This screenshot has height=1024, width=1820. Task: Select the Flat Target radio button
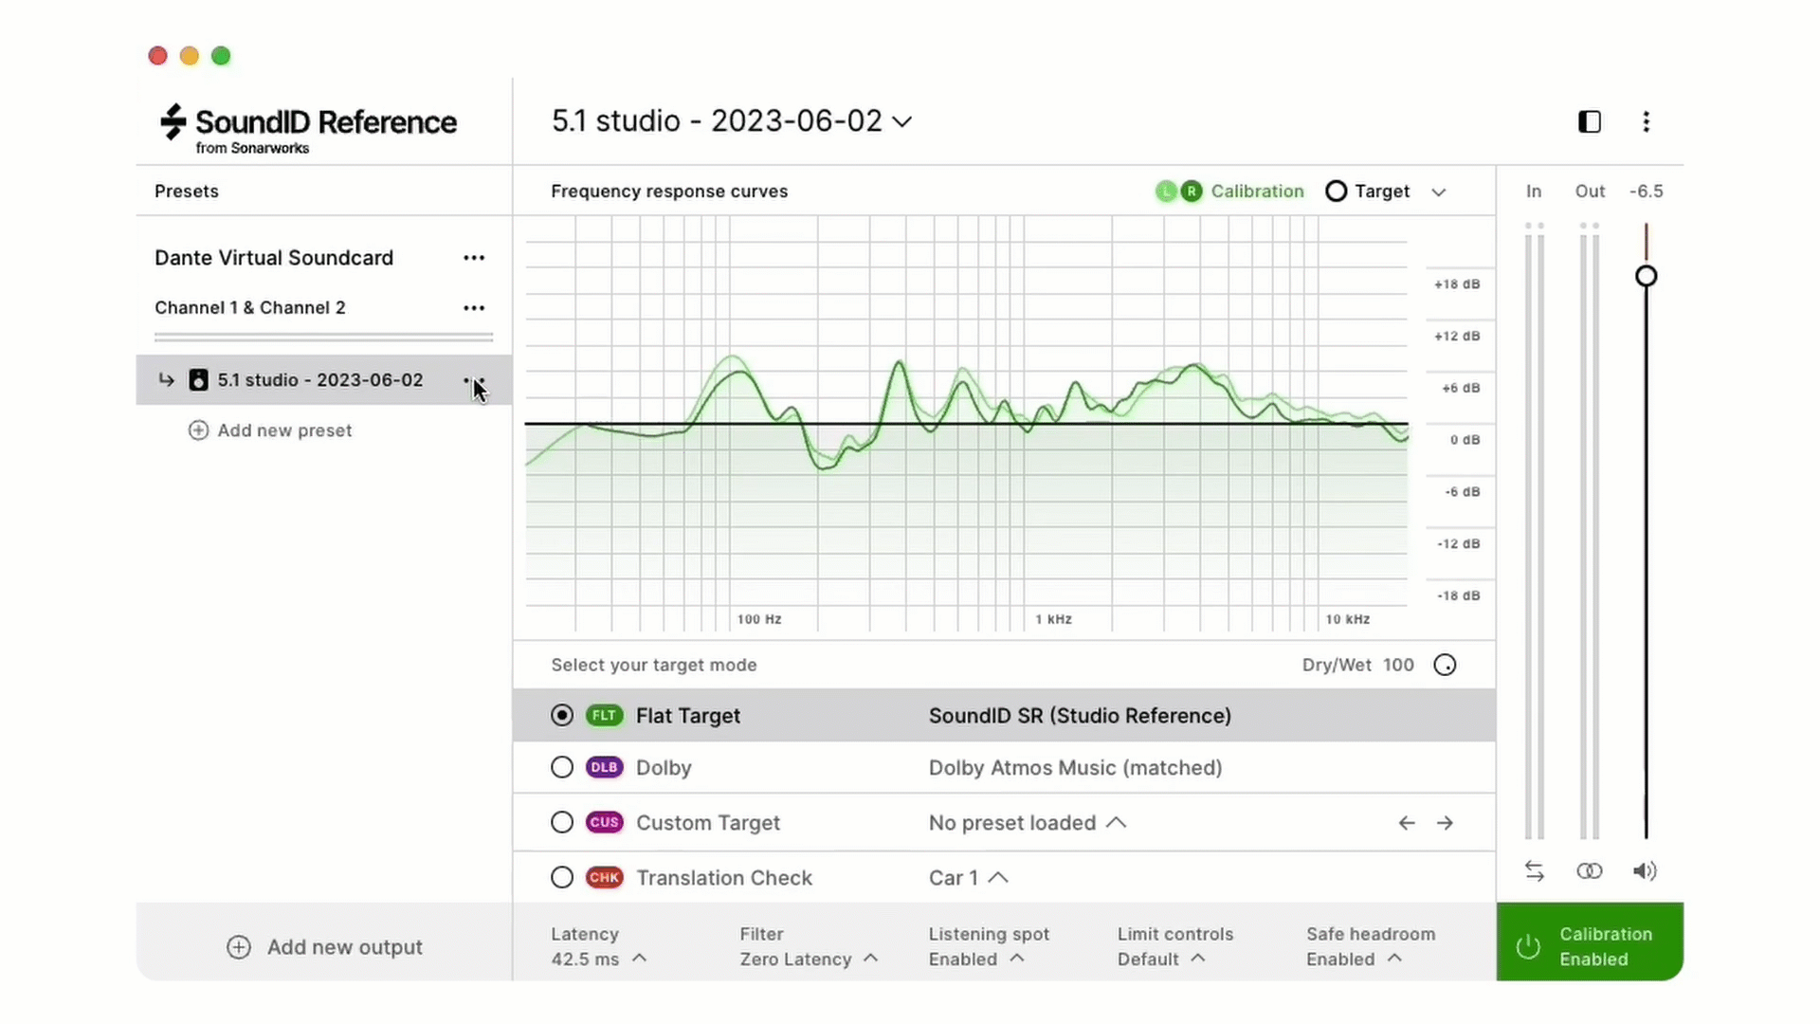tap(562, 716)
